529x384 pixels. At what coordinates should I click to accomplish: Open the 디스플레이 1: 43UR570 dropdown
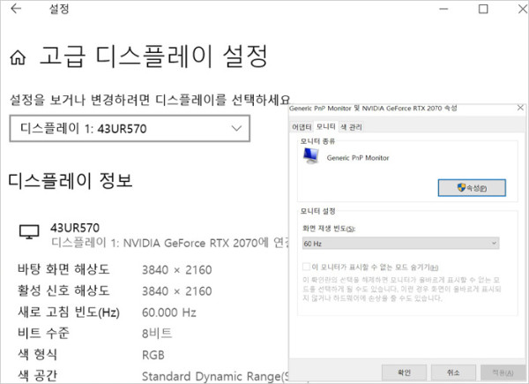(130, 129)
